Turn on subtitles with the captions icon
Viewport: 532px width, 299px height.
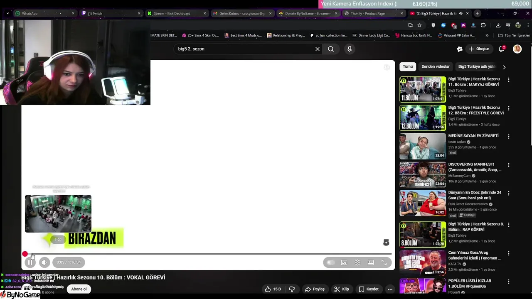click(344, 262)
